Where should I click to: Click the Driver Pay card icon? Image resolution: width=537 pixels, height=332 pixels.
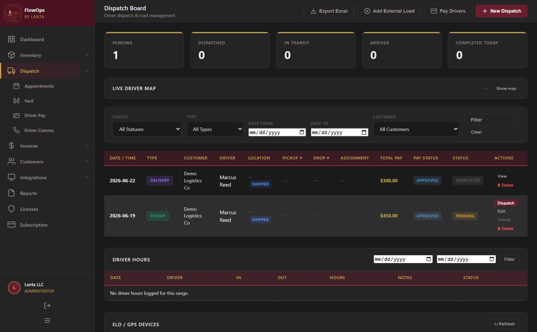point(16,115)
